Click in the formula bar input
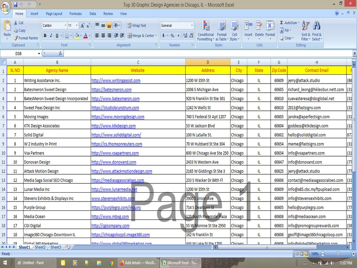 [208, 54]
